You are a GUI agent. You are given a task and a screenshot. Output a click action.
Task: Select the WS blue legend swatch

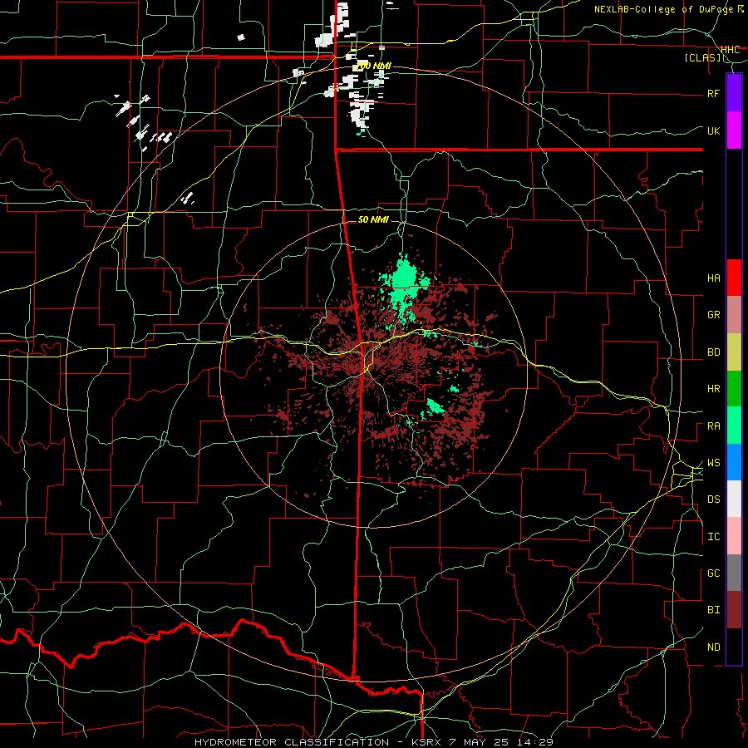pos(734,462)
